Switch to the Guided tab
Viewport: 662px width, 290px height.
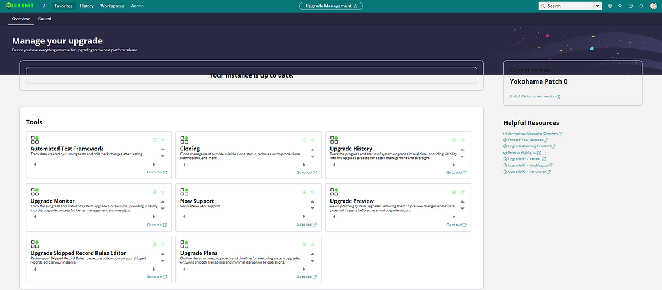point(45,19)
